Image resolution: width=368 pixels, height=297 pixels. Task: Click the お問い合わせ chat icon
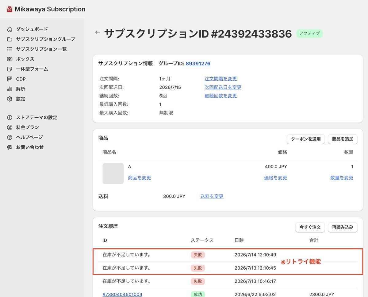click(10, 147)
